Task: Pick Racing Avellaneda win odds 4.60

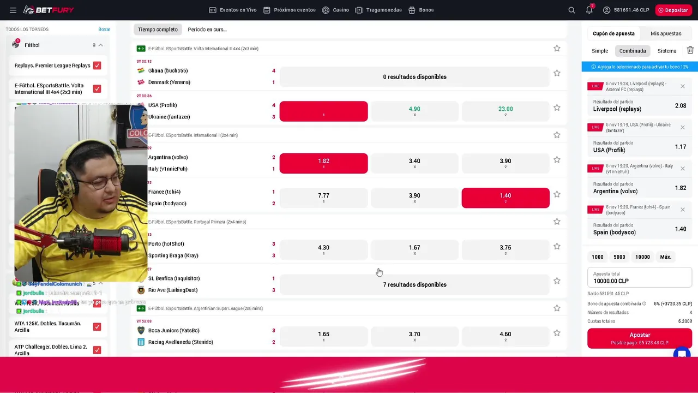Action: [x=506, y=337]
